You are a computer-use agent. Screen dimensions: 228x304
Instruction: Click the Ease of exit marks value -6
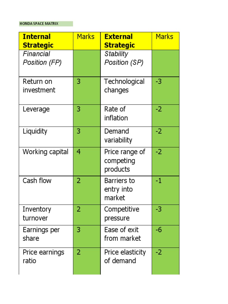[x=159, y=230]
